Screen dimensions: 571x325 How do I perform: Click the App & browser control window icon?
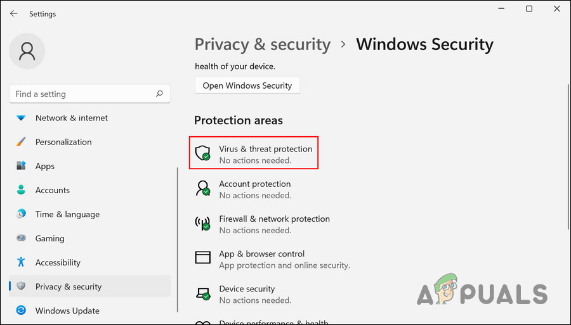tap(202, 257)
